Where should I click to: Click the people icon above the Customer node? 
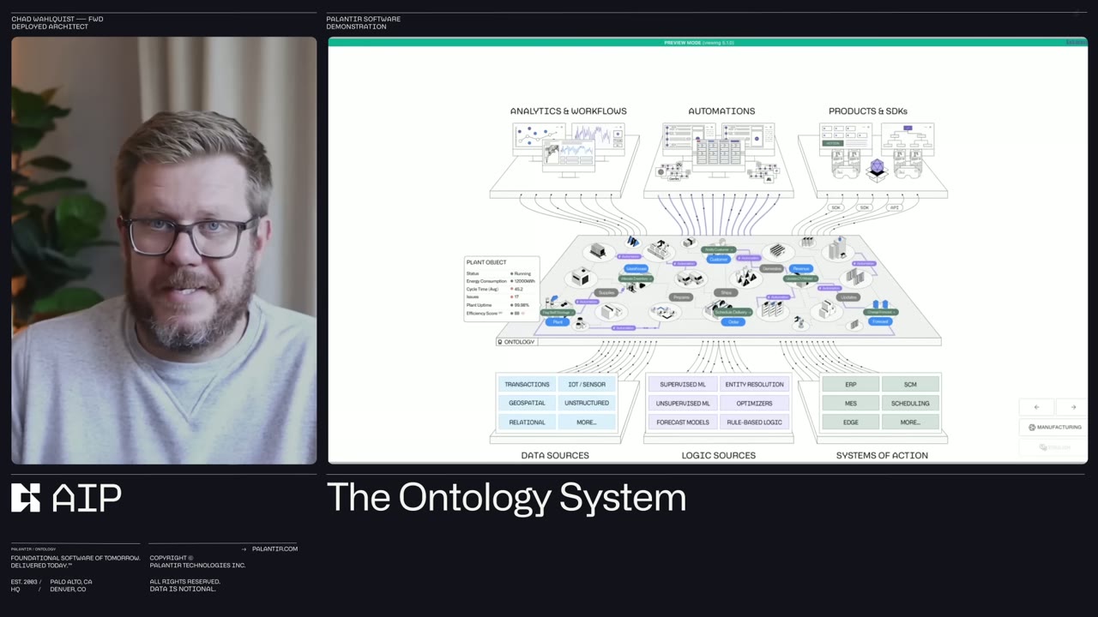tap(721, 241)
